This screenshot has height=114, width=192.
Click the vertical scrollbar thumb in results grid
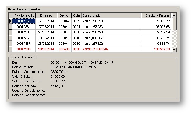174,24
